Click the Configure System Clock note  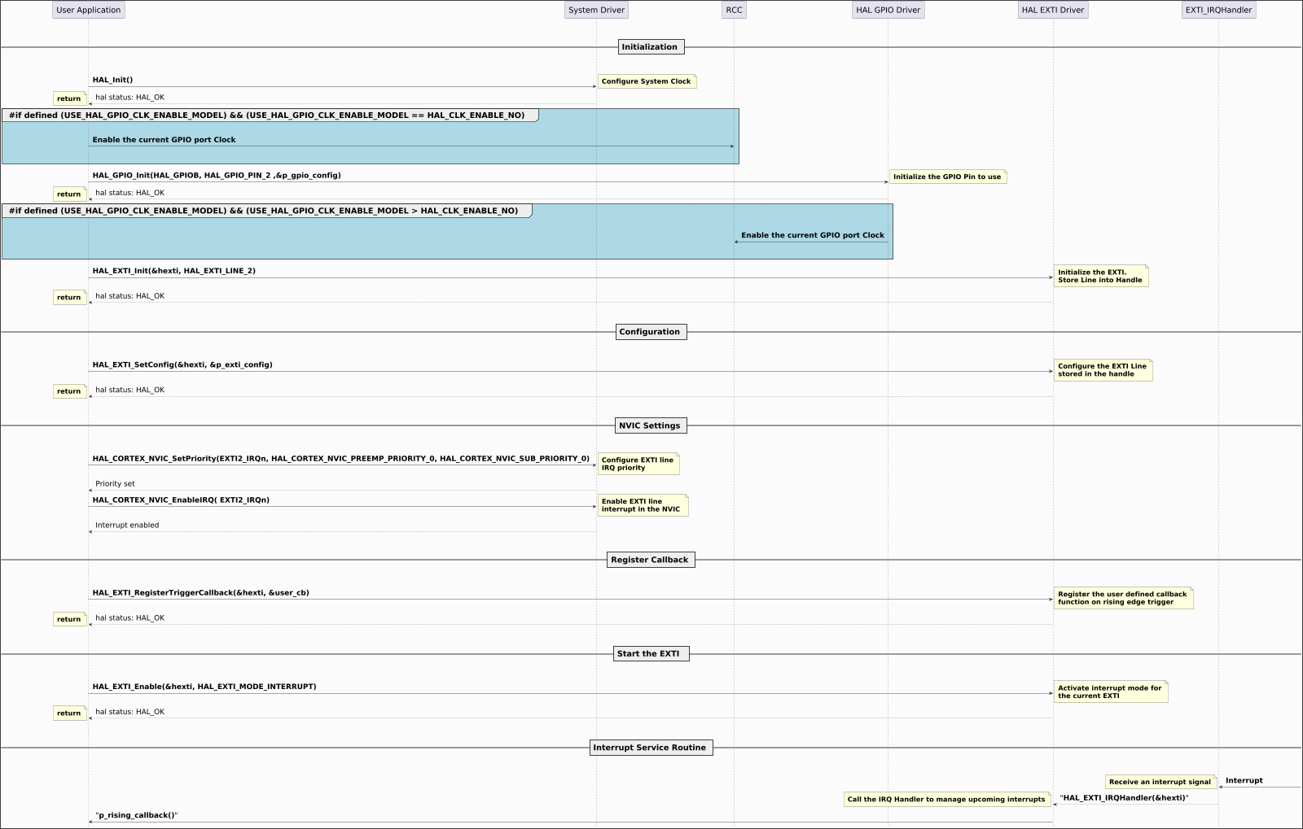pyautogui.click(x=647, y=81)
